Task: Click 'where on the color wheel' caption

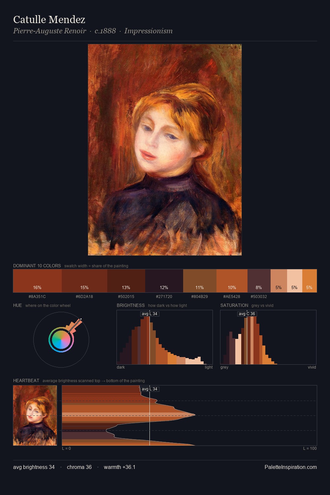Action: pyautogui.click(x=48, y=306)
